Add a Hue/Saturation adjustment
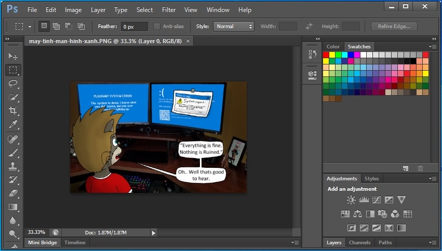The height and width of the screenshot is (251, 442). [x=345, y=214]
